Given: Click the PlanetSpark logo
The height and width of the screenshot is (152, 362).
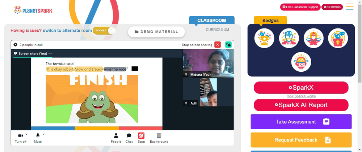Looking at the screenshot, I should coord(33,10).
